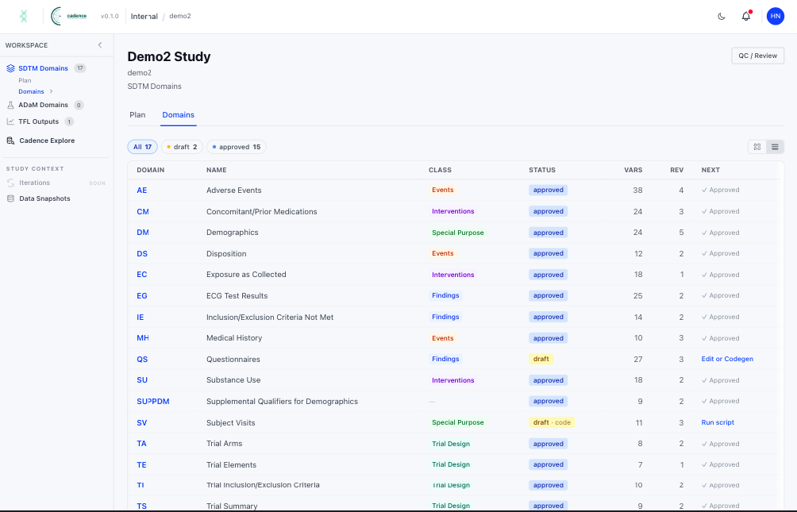The image size is (797, 512).
Task: Click the SDTM Domains layers icon
Action: click(x=10, y=68)
